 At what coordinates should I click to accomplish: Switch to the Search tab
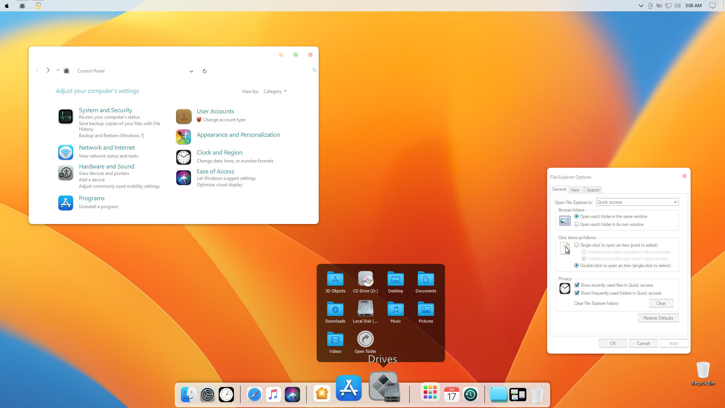click(593, 190)
